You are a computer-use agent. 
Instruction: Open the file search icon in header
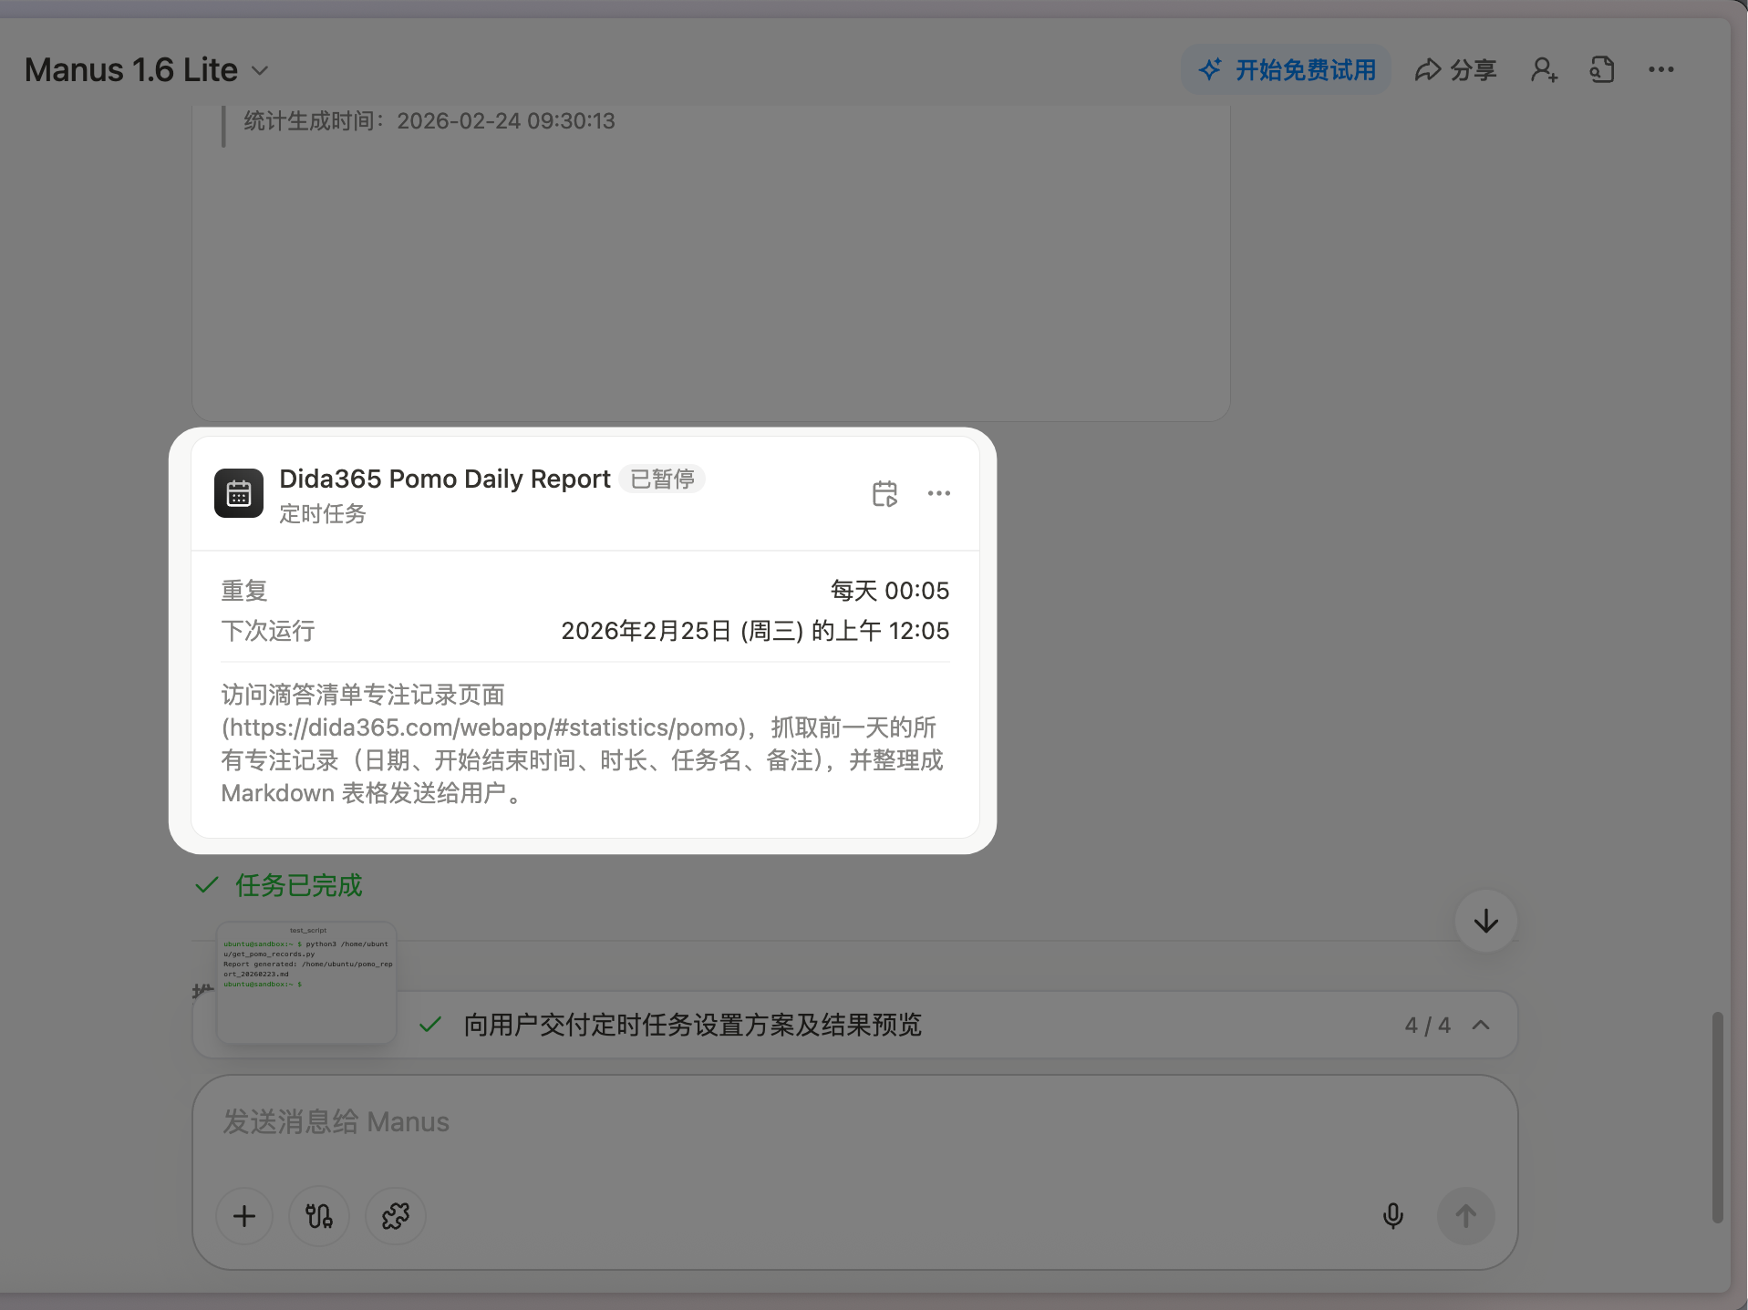pos(1602,69)
